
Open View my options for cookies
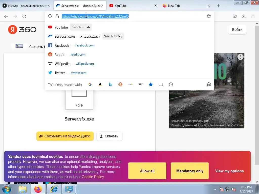229,171
